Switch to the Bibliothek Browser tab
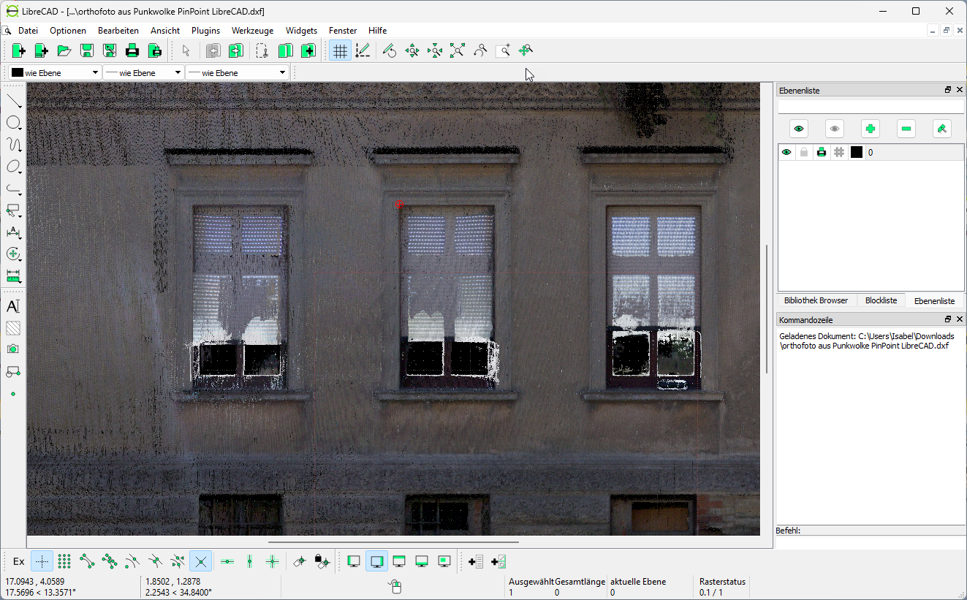This screenshot has width=967, height=600. [x=816, y=300]
